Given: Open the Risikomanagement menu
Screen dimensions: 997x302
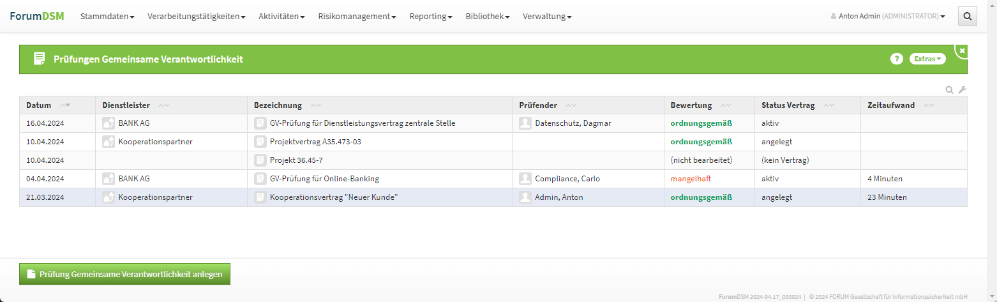Looking at the screenshot, I should [x=357, y=16].
